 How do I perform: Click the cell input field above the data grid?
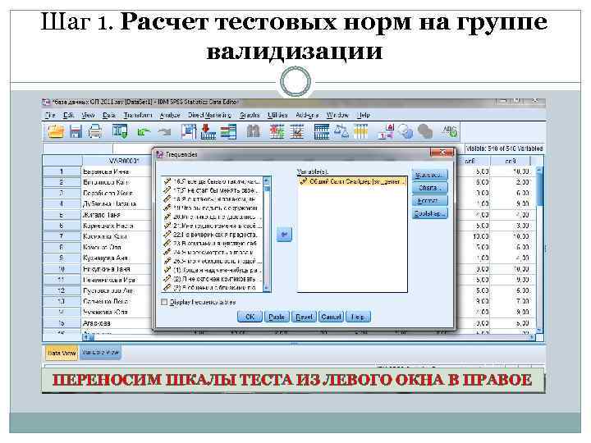coord(288,148)
